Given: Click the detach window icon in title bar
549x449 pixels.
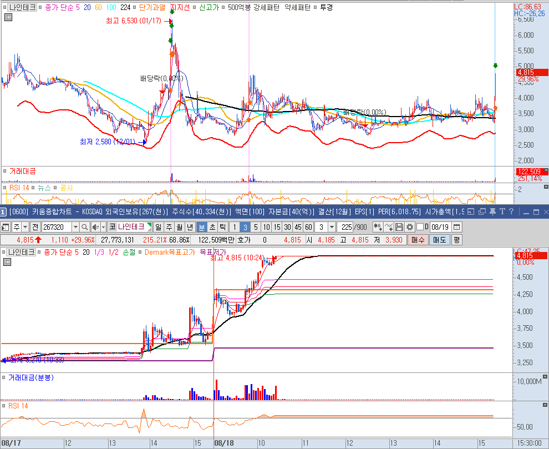Looking at the screenshot, I should pos(482,211).
